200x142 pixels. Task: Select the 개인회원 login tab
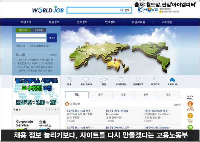[x=23, y=30]
